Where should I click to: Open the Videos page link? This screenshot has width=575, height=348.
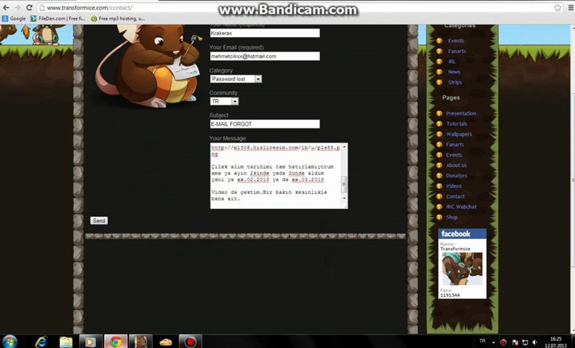point(454,186)
